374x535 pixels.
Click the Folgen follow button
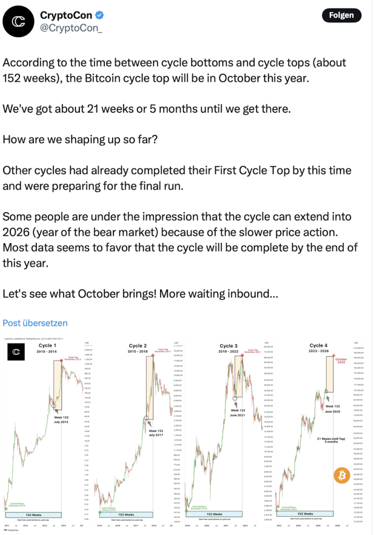tap(341, 15)
